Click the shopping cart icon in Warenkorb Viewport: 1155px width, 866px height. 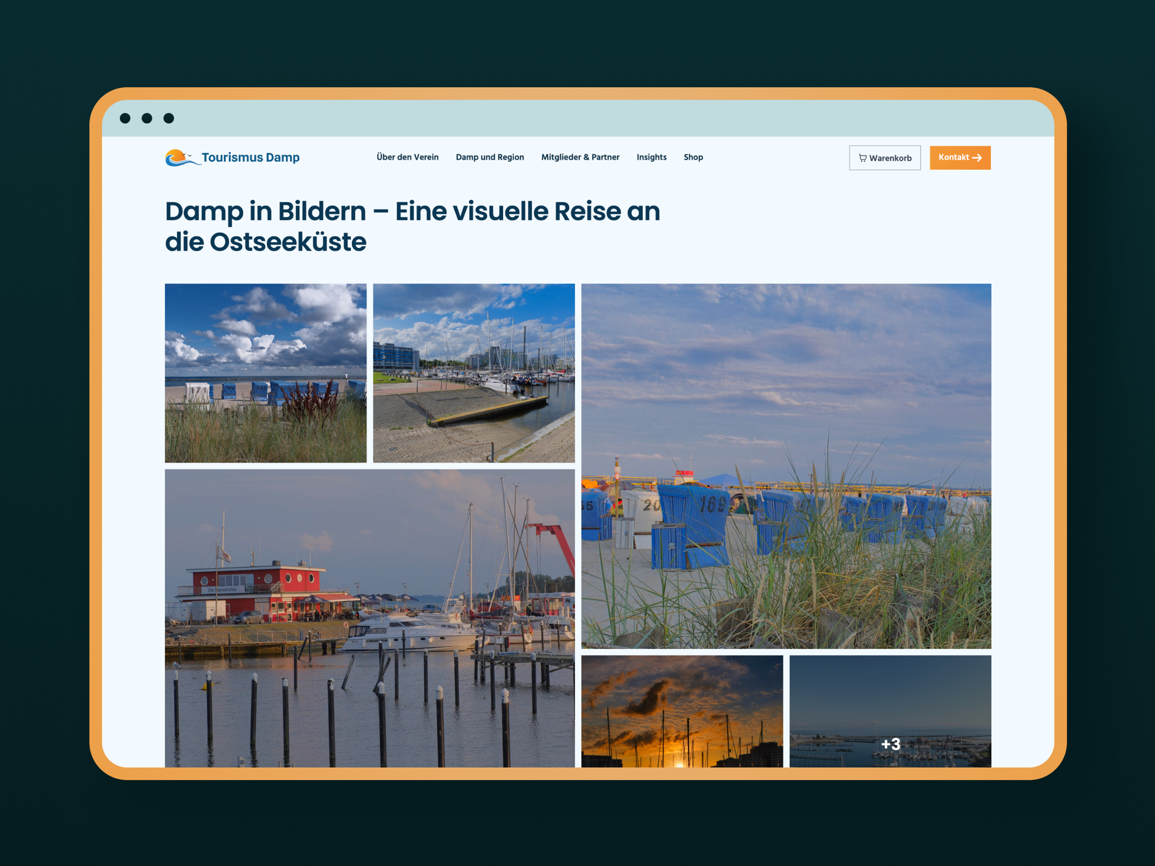[863, 158]
